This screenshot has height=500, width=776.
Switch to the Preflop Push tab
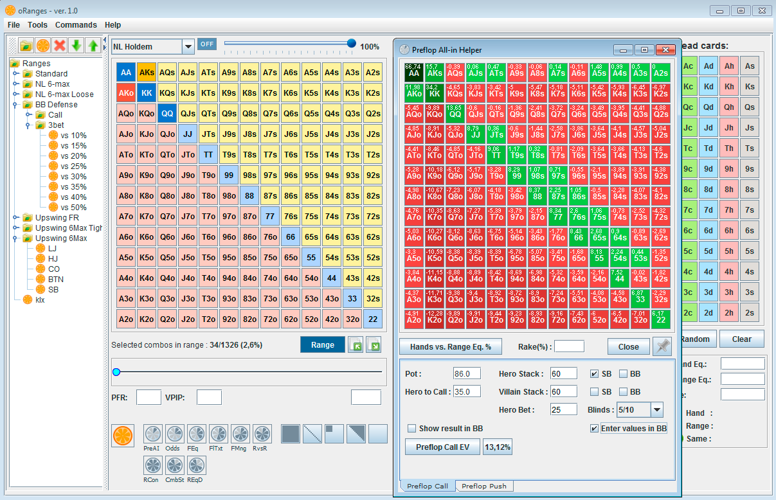point(484,486)
